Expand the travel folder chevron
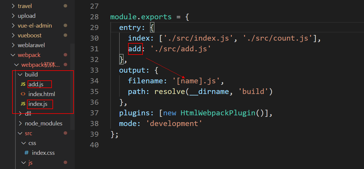The image size is (364, 169). pos(13,6)
